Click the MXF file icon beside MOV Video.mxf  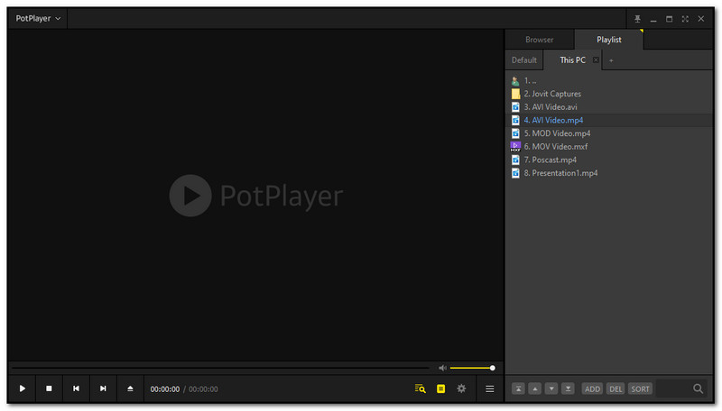click(515, 147)
